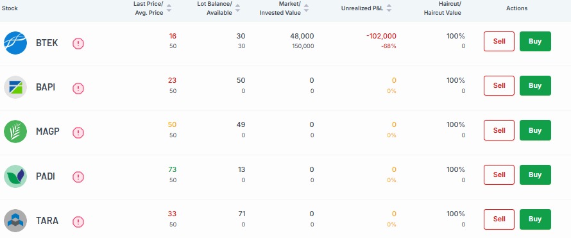This screenshot has width=571, height=238.
Task: Click the MAGP green leaf logo
Action: [15, 132]
